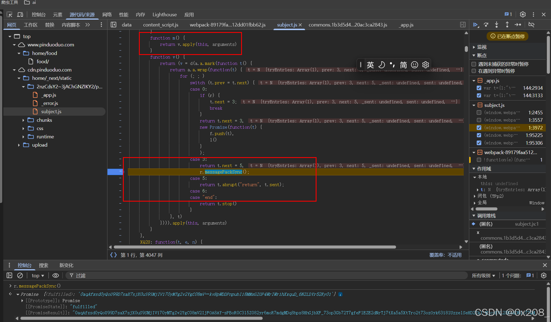Open IME settings gear icon
551x322 pixels.
(426, 65)
